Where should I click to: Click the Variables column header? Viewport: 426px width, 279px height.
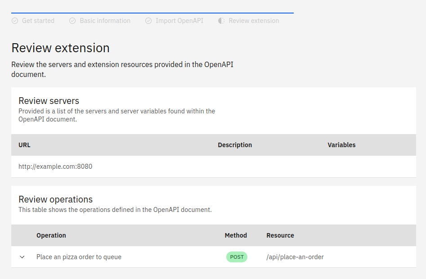click(x=341, y=145)
